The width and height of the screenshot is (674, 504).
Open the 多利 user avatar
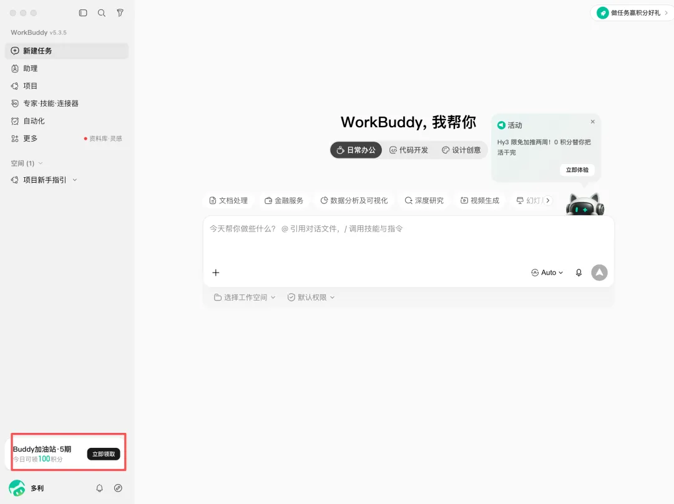pyautogui.click(x=17, y=488)
